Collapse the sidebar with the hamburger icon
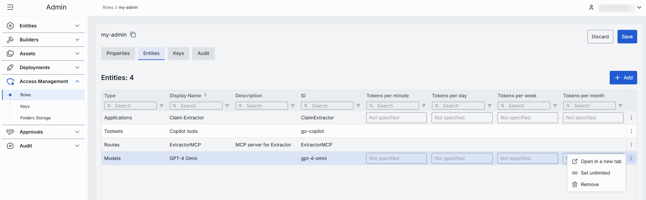The image size is (646, 200). coord(10,7)
